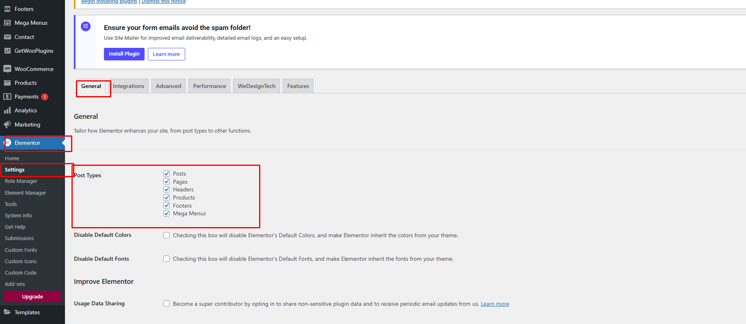Click the Payments dollar icon
Image resolution: width=746 pixels, height=324 pixels.
[x=7, y=97]
